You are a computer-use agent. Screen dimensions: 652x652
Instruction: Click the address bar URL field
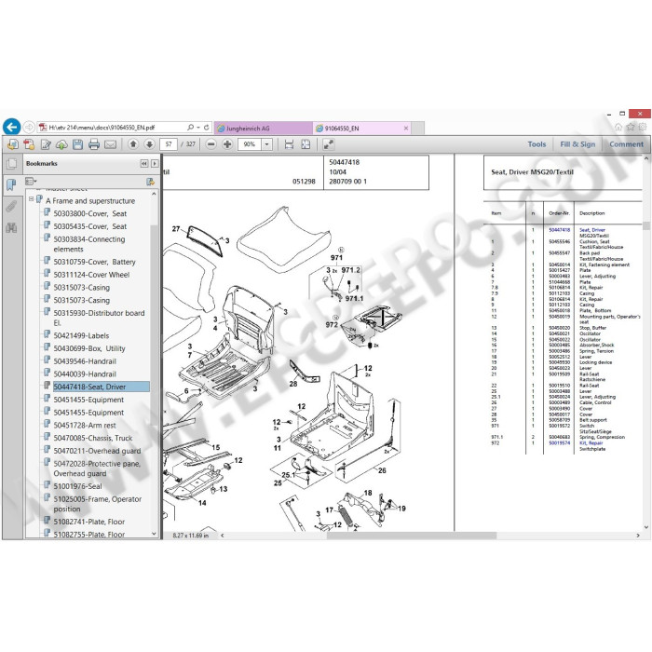[113, 128]
